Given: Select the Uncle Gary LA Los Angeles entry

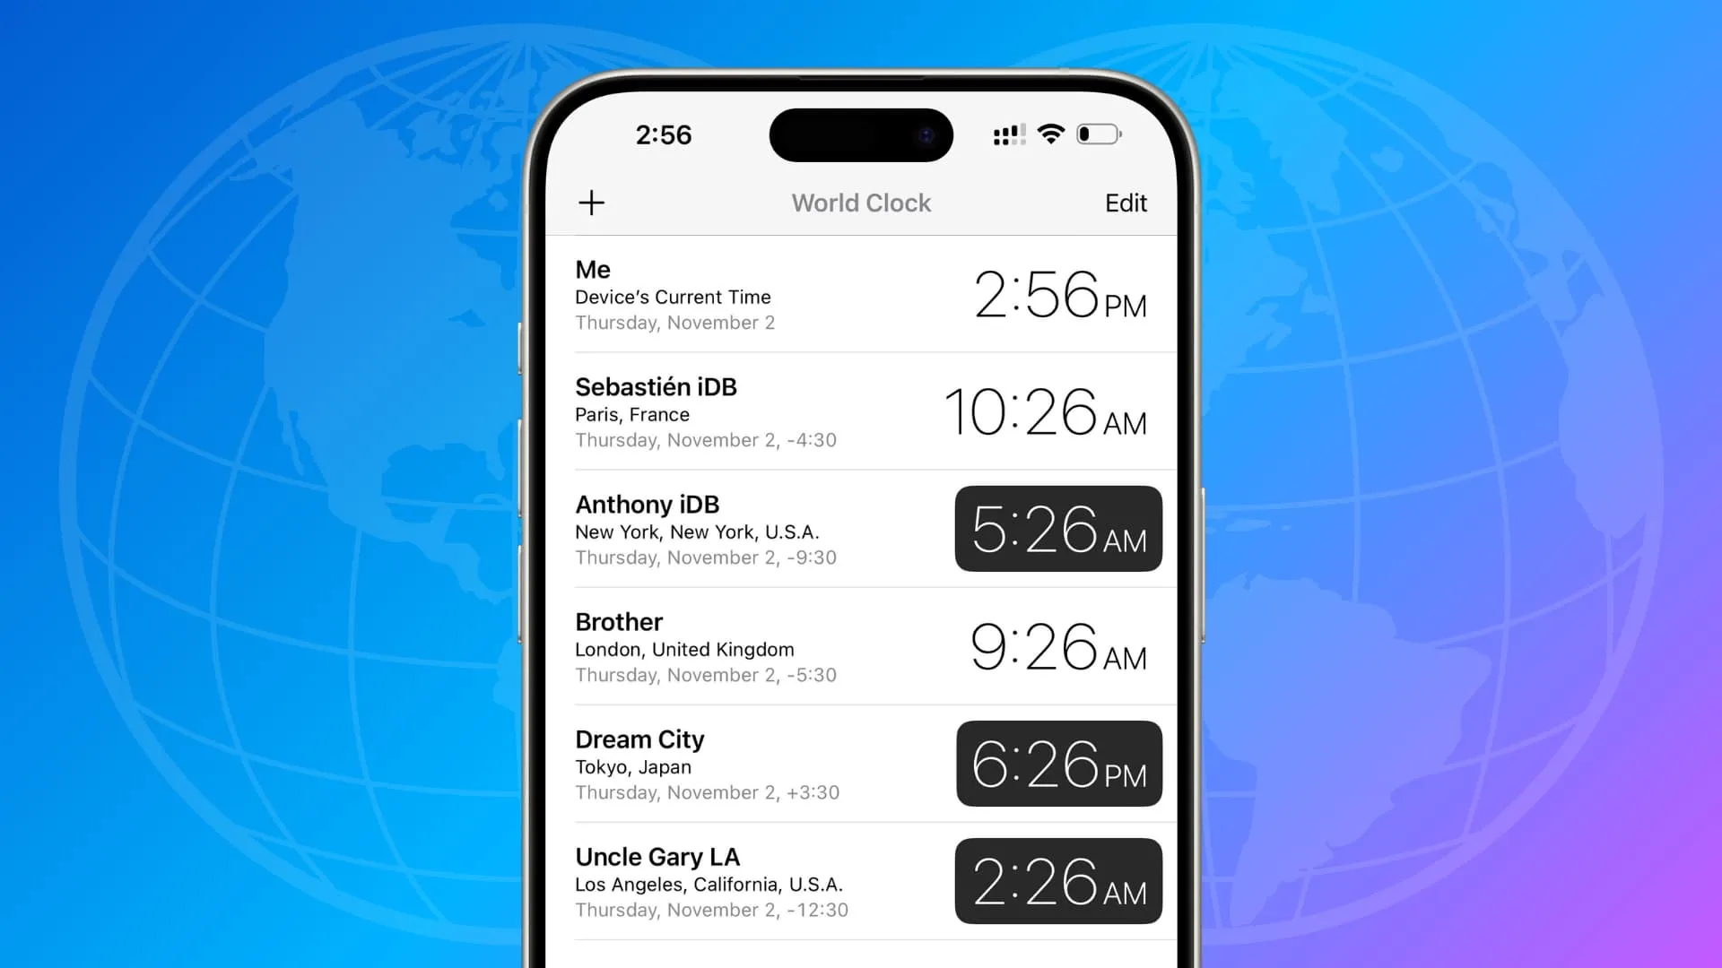Looking at the screenshot, I should (861, 882).
